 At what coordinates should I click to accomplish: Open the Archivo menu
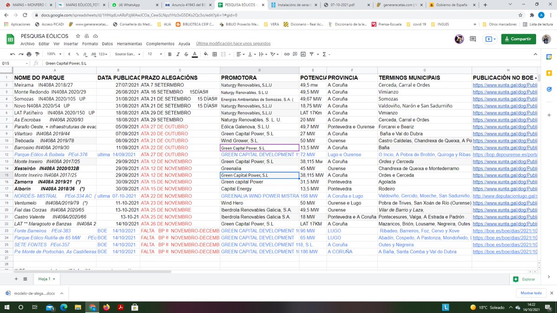[27, 44]
